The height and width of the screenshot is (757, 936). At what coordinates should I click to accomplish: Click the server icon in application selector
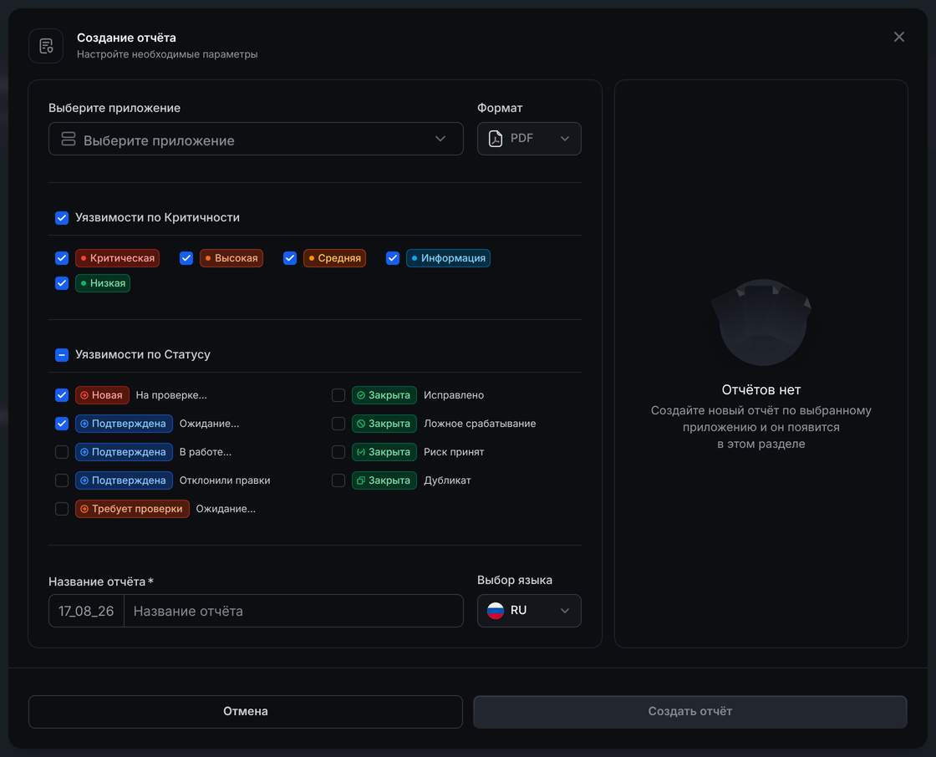tap(69, 139)
